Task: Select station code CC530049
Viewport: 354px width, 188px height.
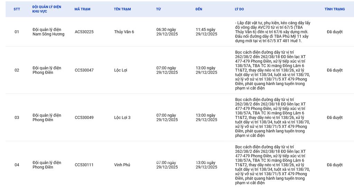Action: [84, 118]
